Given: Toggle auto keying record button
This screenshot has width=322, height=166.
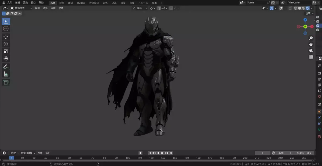Looking at the screenshot, I should tap(140, 153).
